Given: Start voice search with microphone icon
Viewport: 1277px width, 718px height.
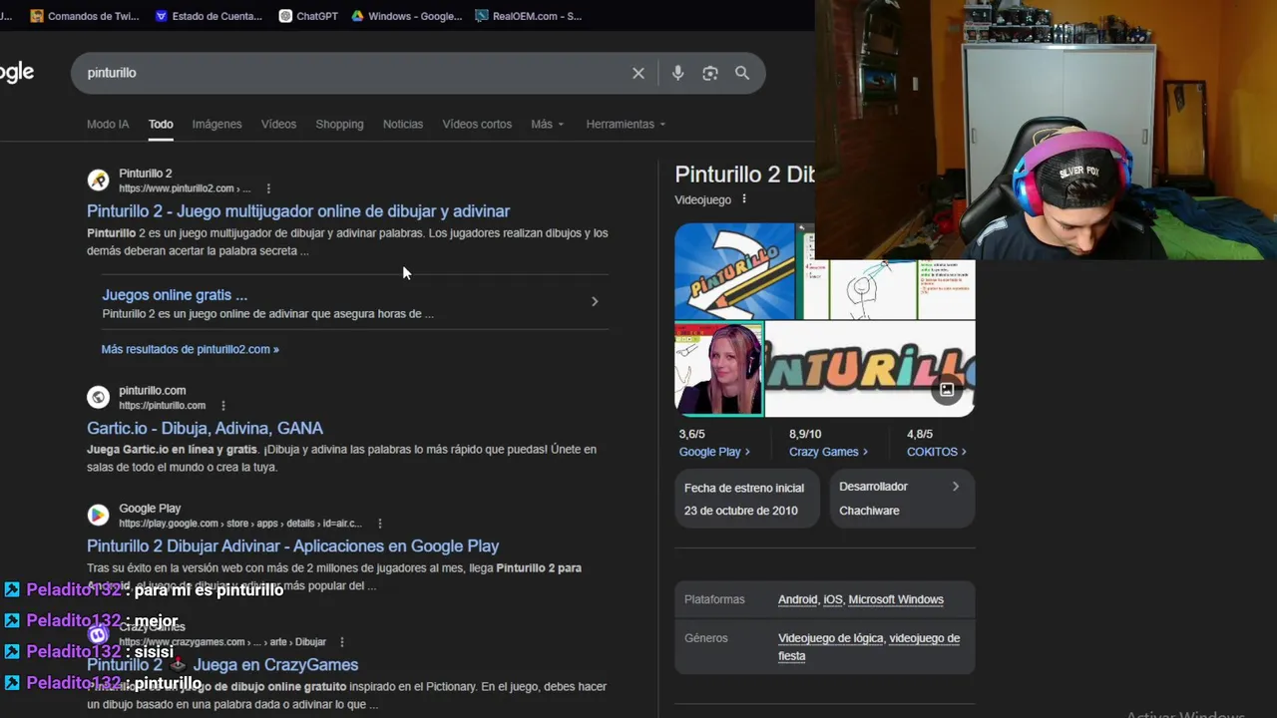Looking at the screenshot, I should tap(677, 73).
